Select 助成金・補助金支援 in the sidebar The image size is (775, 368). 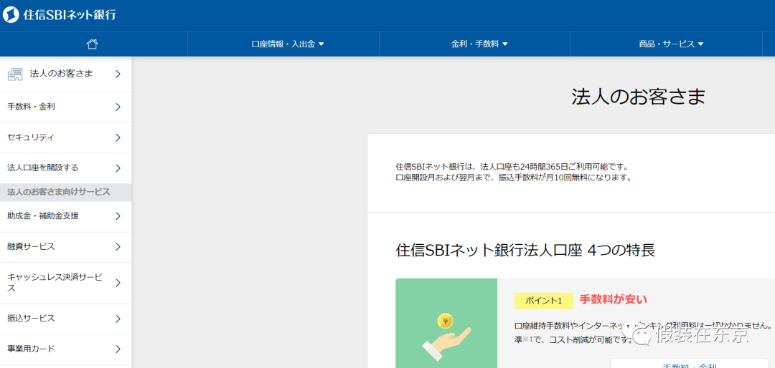click(66, 216)
